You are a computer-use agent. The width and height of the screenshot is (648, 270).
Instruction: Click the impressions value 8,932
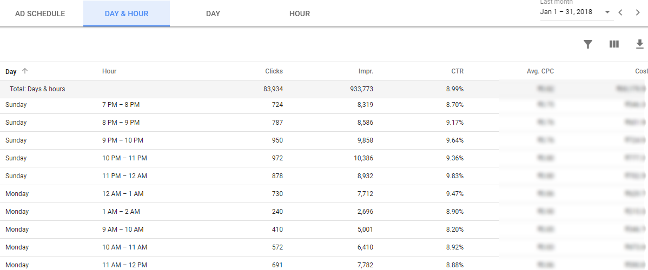pyautogui.click(x=365, y=175)
